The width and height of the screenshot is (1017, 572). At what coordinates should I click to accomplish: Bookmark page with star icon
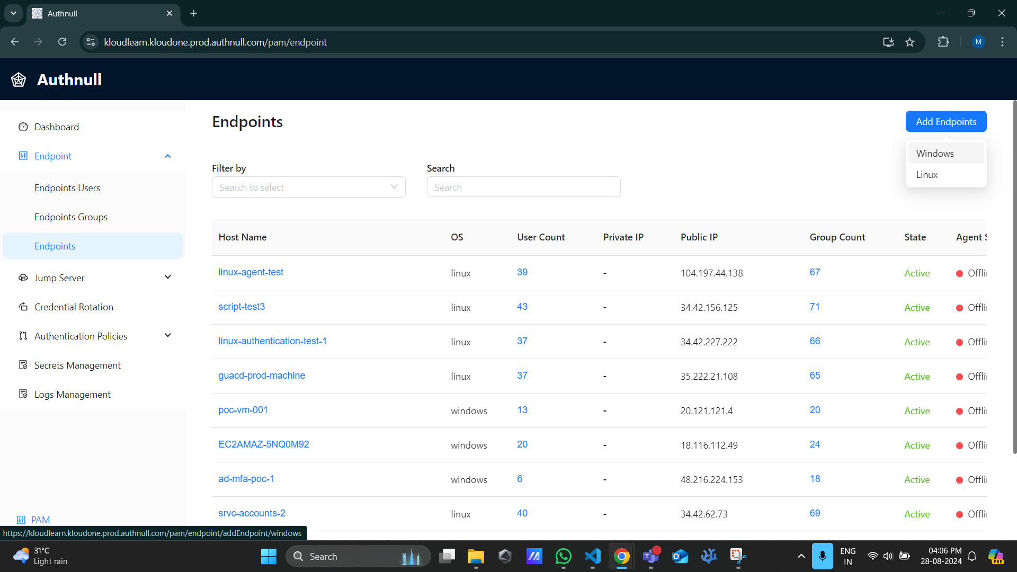909,42
